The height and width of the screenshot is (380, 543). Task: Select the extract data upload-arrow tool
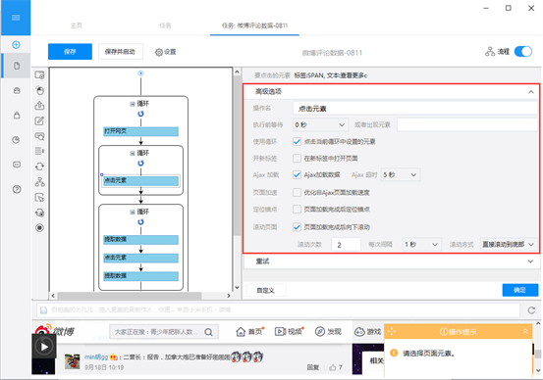click(x=40, y=106)
